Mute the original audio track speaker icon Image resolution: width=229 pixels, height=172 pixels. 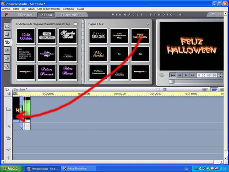[9, 126]
